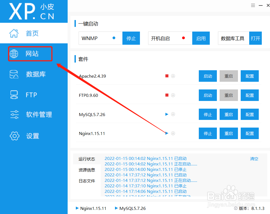This screenshot has width=270, height=214.
Task: Click log entry 2022-01-15 00:14:02 Nginx1.15.11 已启动
Action: pyautogui.click(x=146, y=158)
